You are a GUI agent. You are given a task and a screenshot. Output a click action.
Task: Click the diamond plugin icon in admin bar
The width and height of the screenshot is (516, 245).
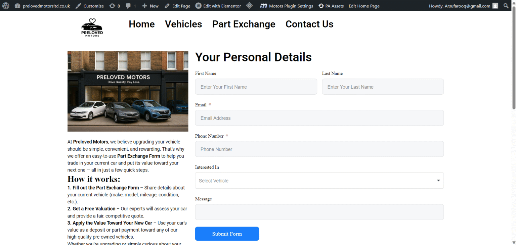click(x=249, y=5)
